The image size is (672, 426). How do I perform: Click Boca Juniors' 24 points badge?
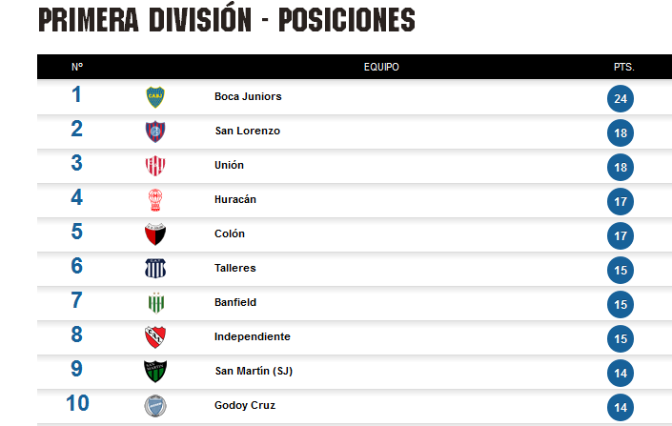[x=621, y=98]
